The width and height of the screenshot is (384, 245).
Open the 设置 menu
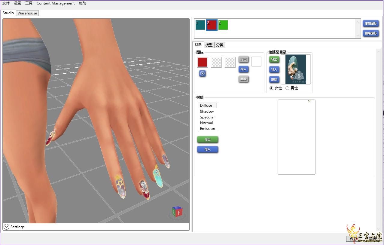pyautogui.click(x=17, y=3)
